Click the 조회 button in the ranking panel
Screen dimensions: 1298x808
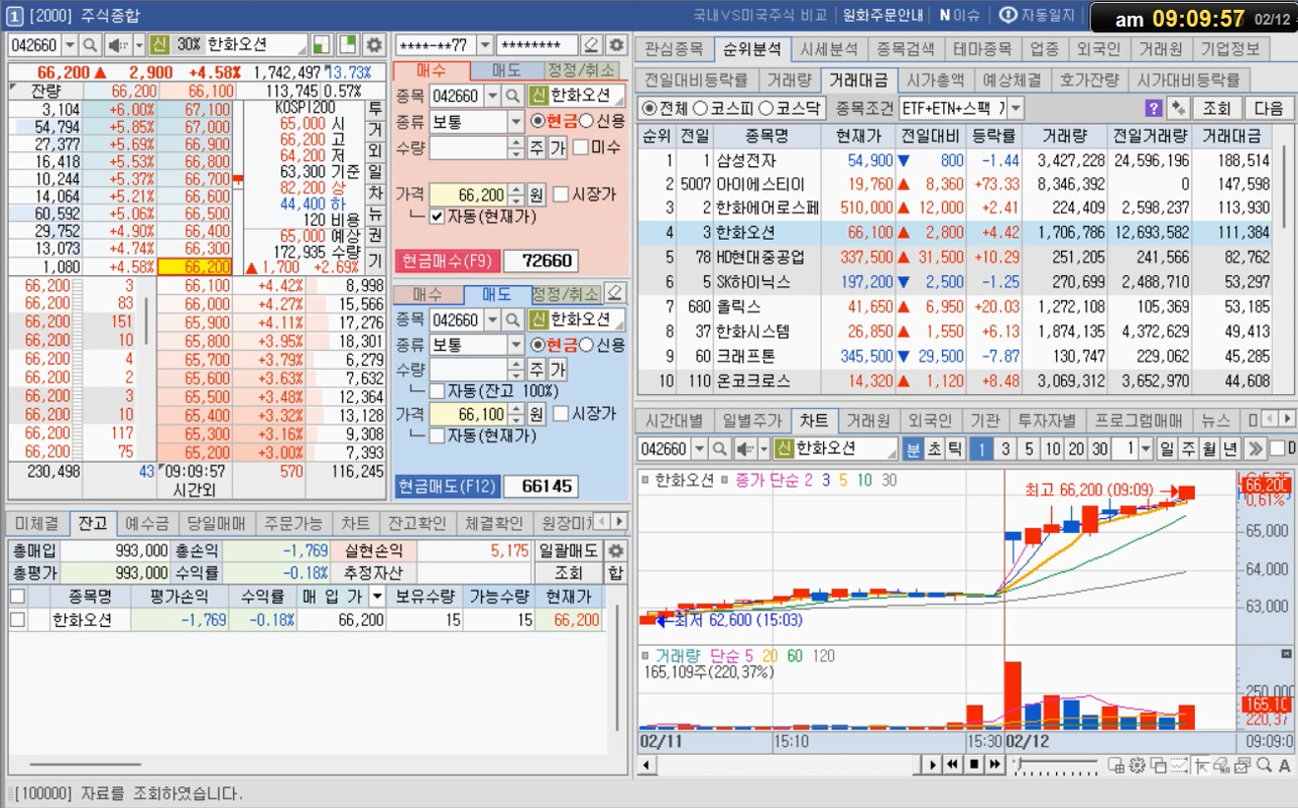[1216, 108]
